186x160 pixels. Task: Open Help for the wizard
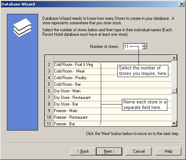[x=168, y=151]
